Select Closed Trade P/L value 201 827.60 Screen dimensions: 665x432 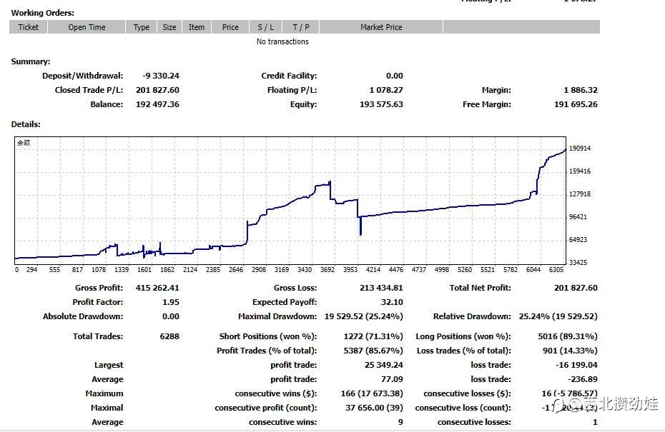(157, 90)
